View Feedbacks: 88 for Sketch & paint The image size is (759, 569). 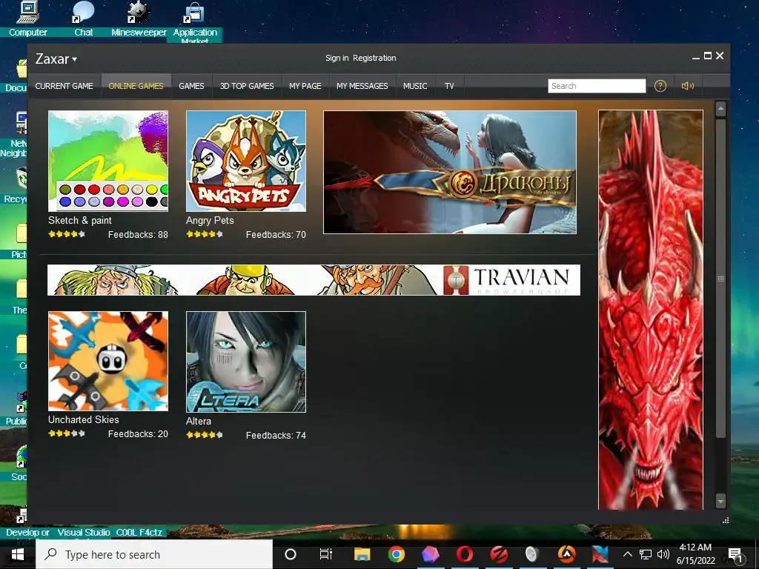[138, 235]
